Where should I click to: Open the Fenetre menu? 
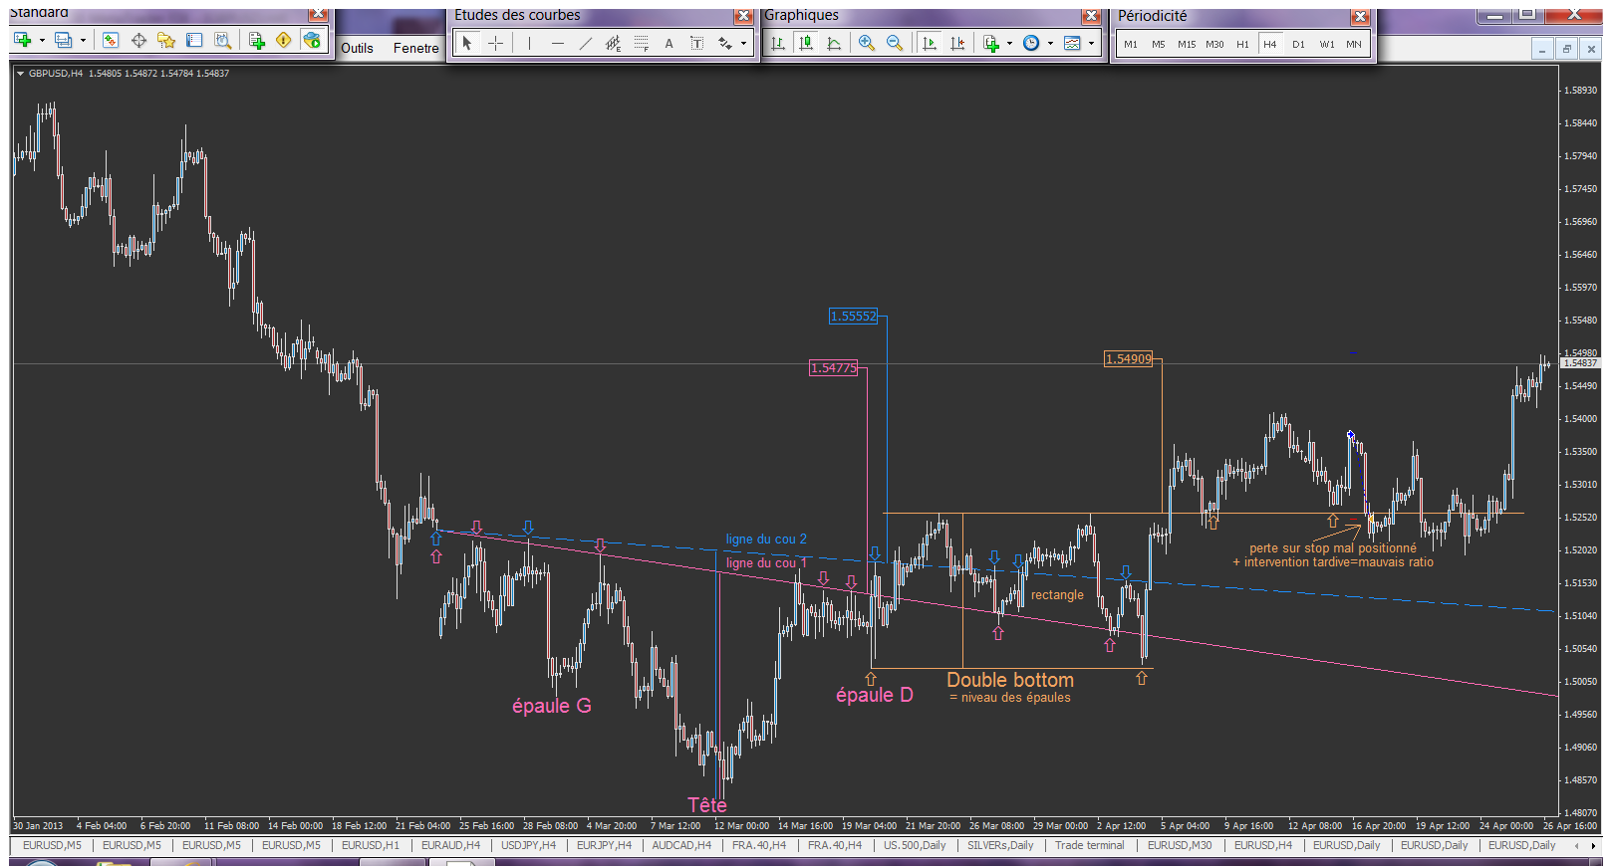click(415, 48)
